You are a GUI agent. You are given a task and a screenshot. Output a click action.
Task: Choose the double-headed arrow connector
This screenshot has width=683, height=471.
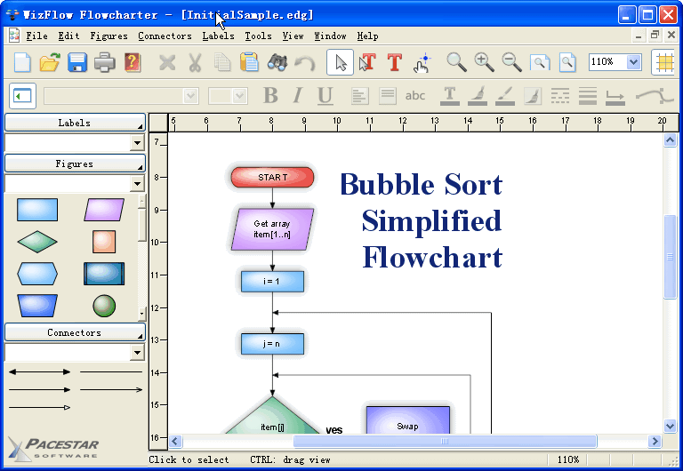click(40, 371)
